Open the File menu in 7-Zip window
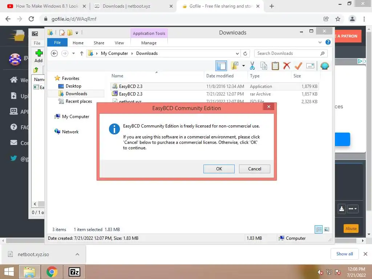This screenshot has height=279, width=372. [x=37, y=43]
